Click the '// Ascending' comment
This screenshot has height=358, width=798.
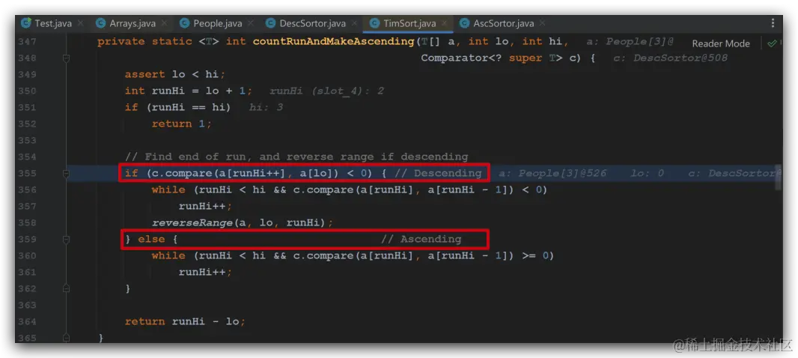[421, 239]
